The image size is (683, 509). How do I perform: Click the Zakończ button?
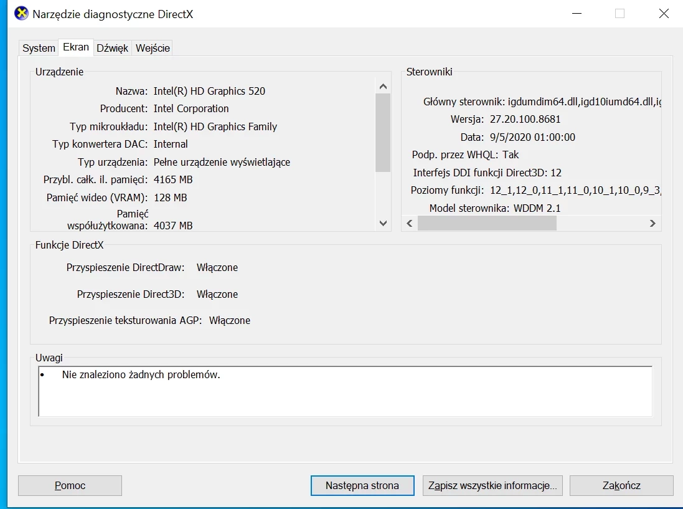point(621,485)
